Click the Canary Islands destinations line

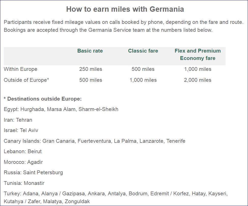click(94, 141)
